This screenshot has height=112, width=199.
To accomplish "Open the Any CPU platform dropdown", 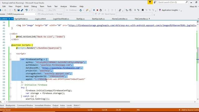I will pos(56,10).
